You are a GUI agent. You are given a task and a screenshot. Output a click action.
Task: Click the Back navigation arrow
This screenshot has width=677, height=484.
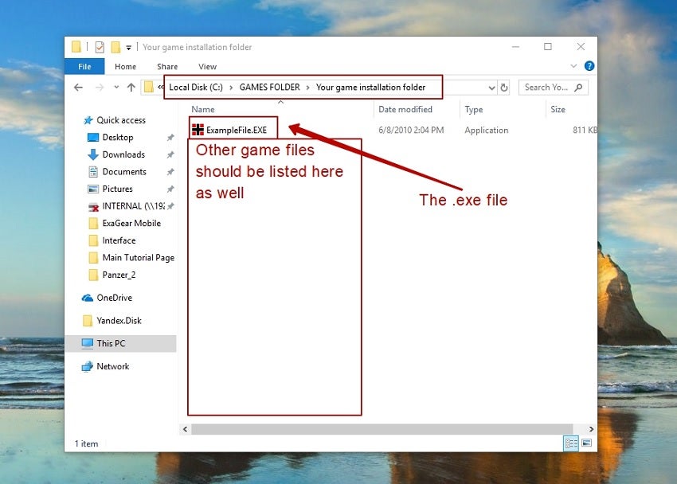tap(78, 88)
